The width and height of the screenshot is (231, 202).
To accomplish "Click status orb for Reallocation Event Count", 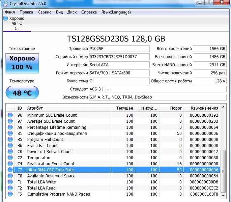I will point(10,164).
